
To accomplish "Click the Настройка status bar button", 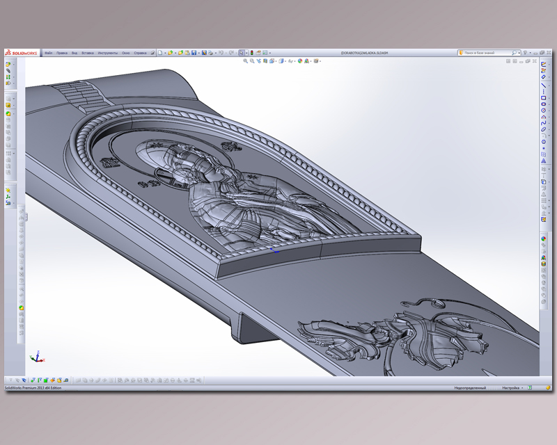I will [510, 388].
